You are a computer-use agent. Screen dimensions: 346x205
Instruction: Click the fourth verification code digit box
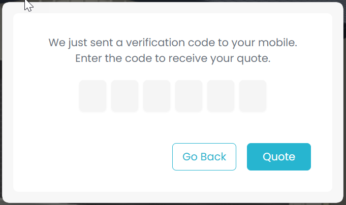point(188,95)
